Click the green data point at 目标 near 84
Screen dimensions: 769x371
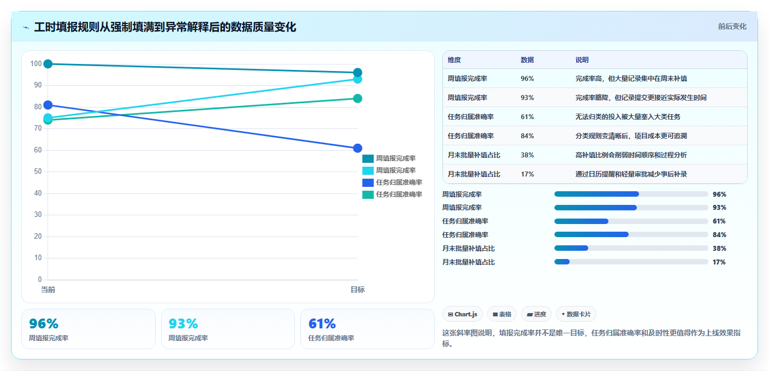pyautogui.click(x=358, y=98)
